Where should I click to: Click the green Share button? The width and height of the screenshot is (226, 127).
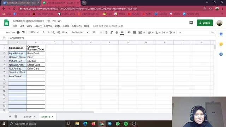205,23
